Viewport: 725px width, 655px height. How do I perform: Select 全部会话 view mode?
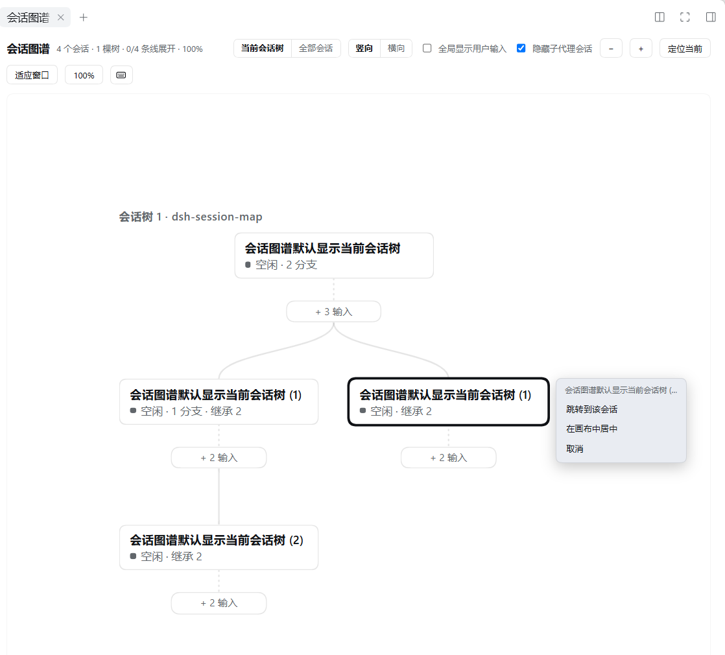316,48
